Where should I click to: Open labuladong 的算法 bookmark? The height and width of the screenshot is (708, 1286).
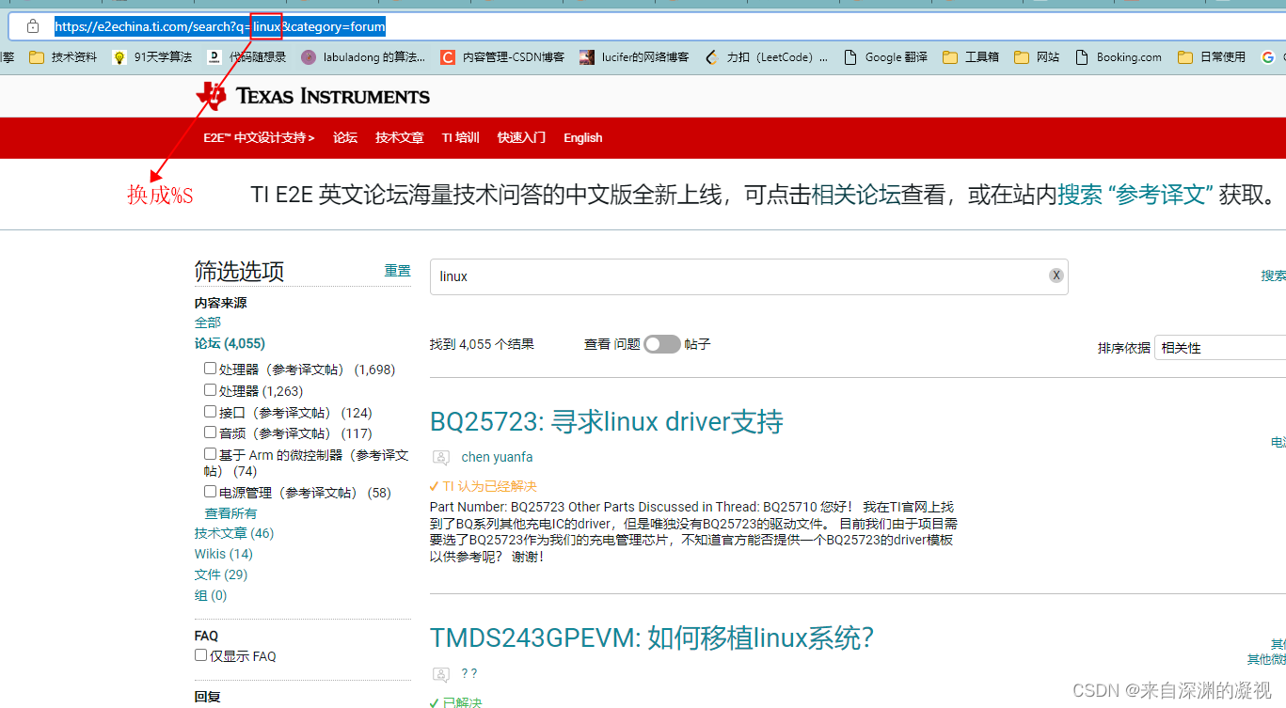click(363, 57)
